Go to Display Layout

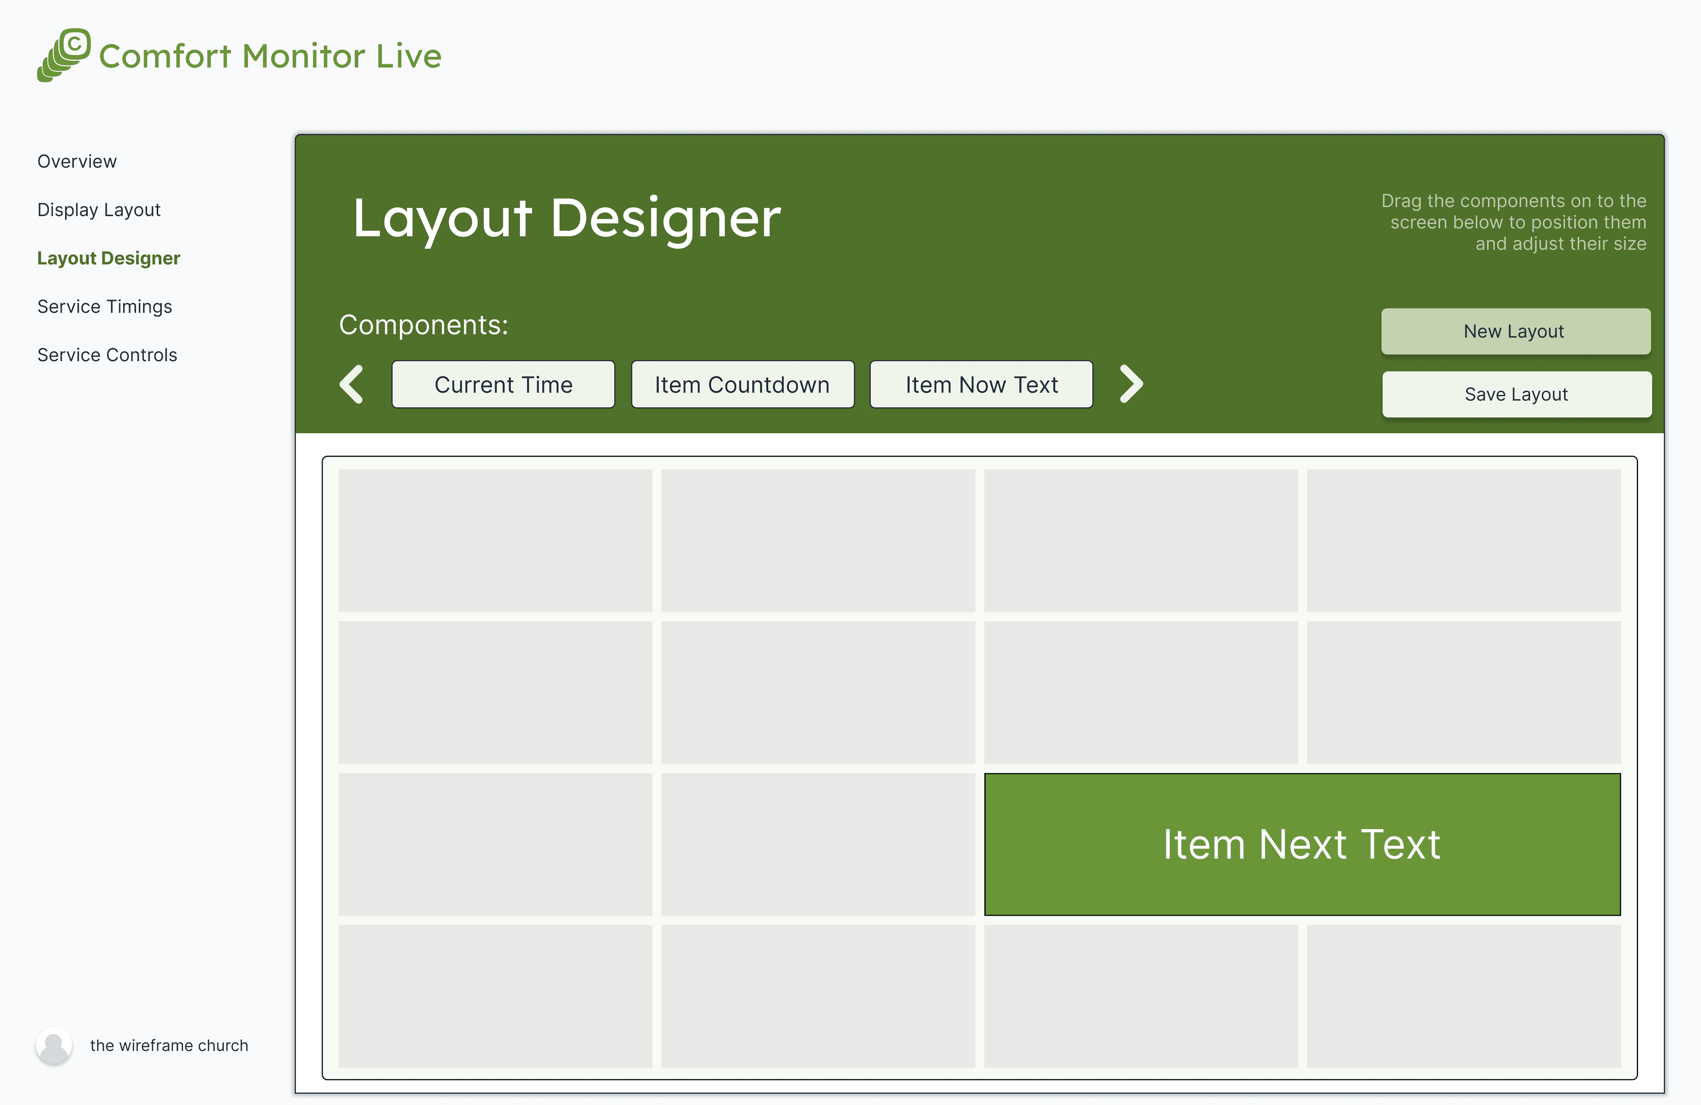pyautogui.click(x=99, y=210)
